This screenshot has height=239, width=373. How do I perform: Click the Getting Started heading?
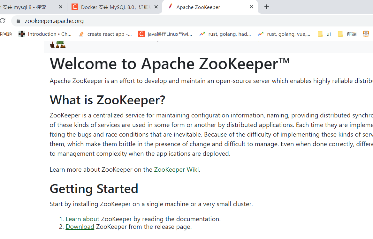click(x=94, y=189)
